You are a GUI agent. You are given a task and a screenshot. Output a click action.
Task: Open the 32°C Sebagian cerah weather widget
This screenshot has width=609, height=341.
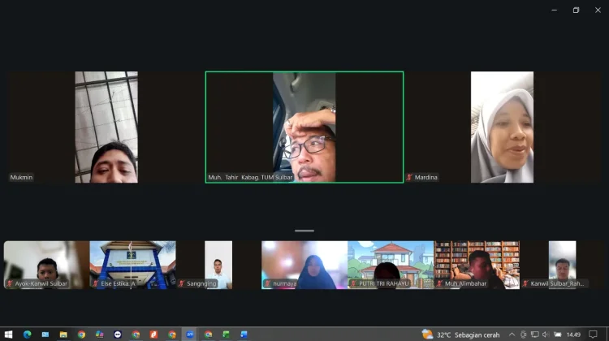(460, 335)
